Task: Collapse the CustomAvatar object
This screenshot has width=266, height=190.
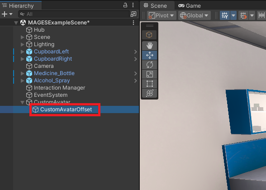Action: [x=22, y=102]
